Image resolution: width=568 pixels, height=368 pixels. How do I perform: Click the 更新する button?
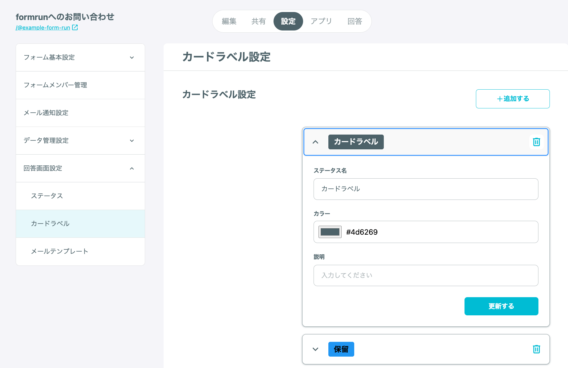pyautogui.click(x=501, y=306)
